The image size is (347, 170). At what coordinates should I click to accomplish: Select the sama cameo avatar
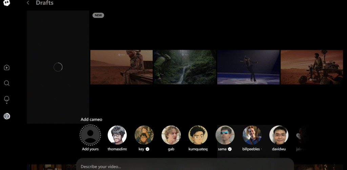[x=225, y=135]
